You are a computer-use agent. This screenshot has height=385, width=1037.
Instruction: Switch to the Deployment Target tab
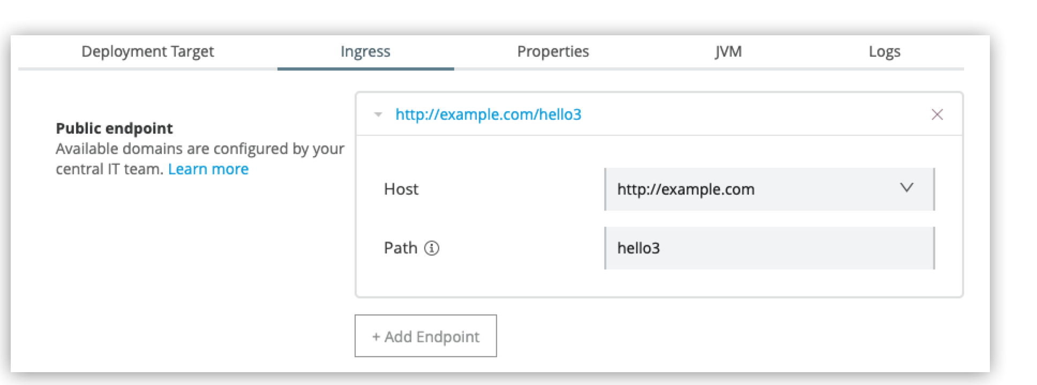148,51
